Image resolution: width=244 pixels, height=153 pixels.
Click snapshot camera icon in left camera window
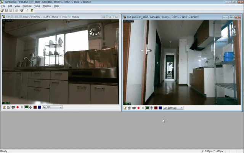(x=13, y=107)
